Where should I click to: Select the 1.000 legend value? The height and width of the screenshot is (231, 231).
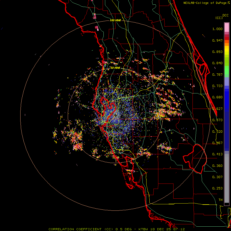217,29
